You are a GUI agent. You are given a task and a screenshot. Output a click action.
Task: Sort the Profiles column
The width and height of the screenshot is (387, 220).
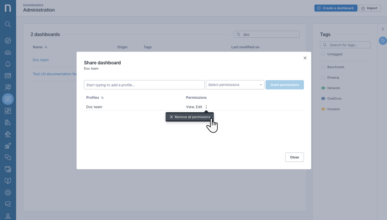102,98
